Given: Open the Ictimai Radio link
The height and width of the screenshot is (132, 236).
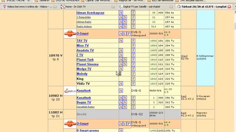Looking at the screenshot, I should click(84, 22).
